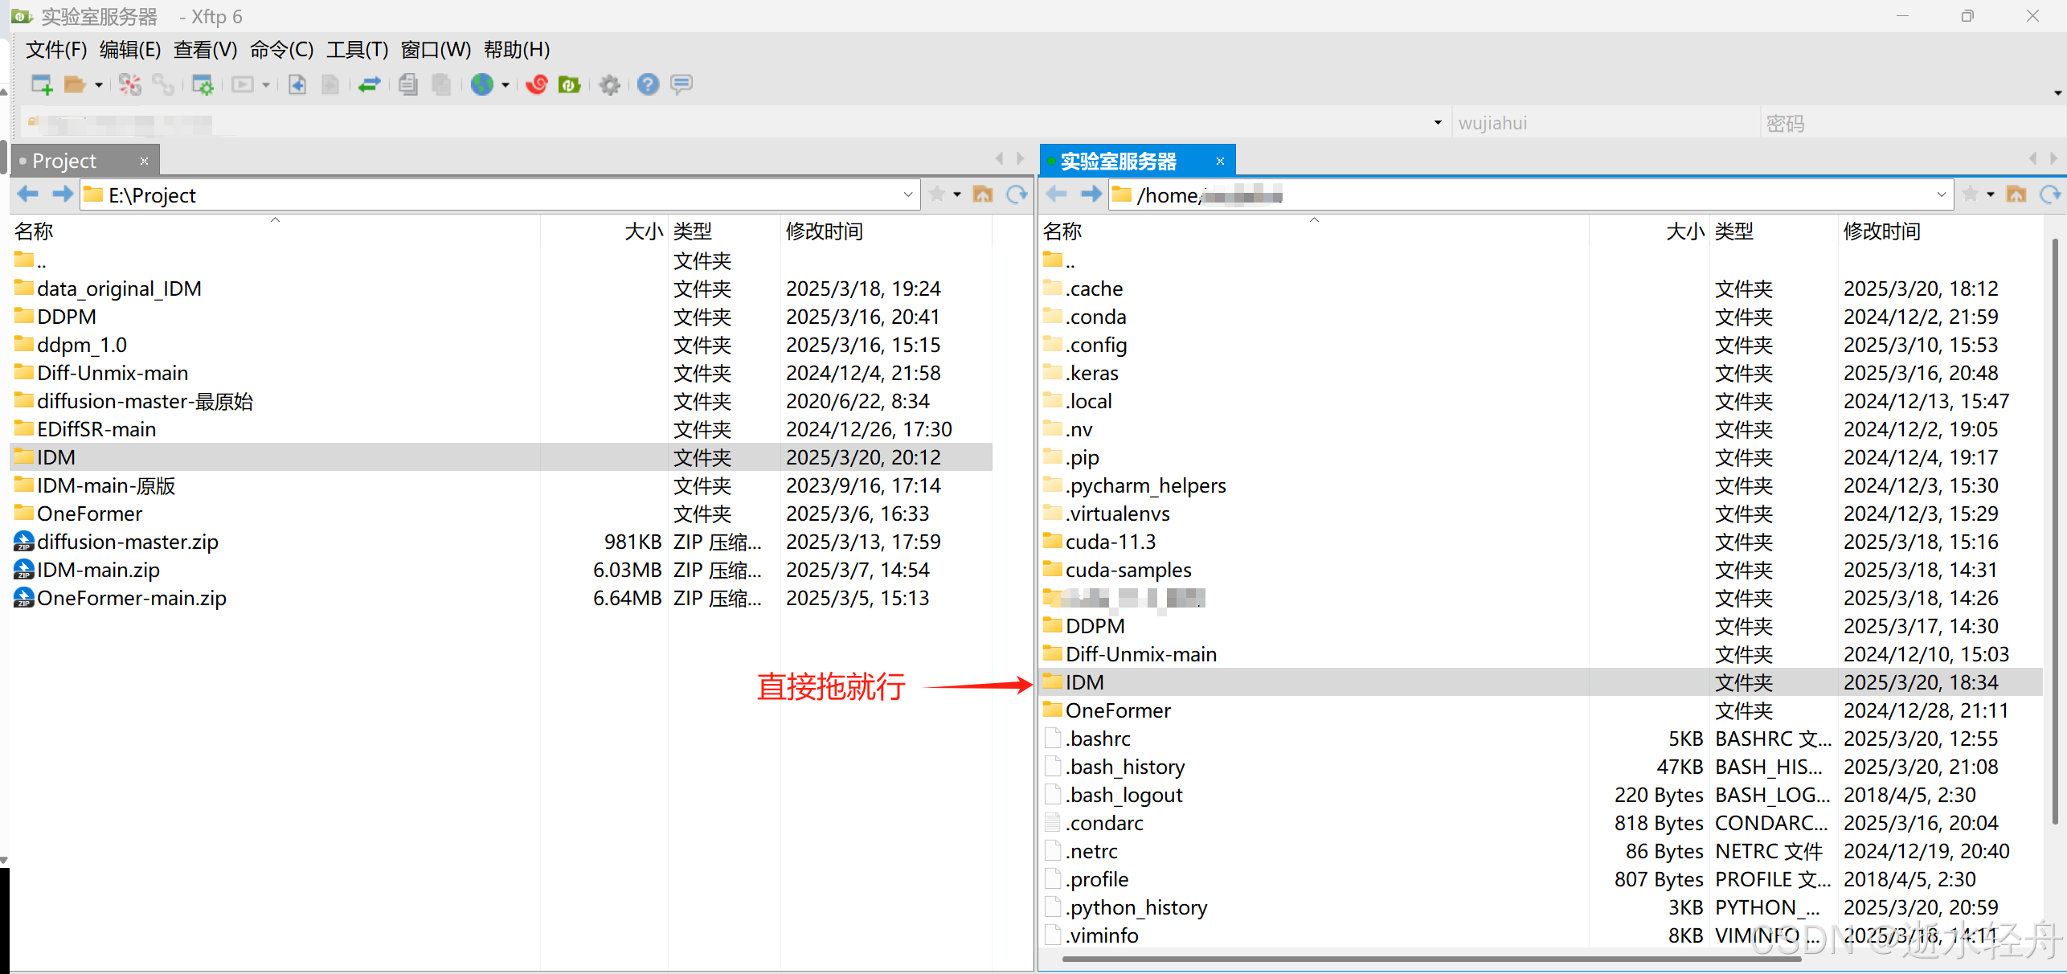Click the remote pane vertical scrollbar
The height and width of the screenshot is (974, 2067).
[x=2054, y=530]
